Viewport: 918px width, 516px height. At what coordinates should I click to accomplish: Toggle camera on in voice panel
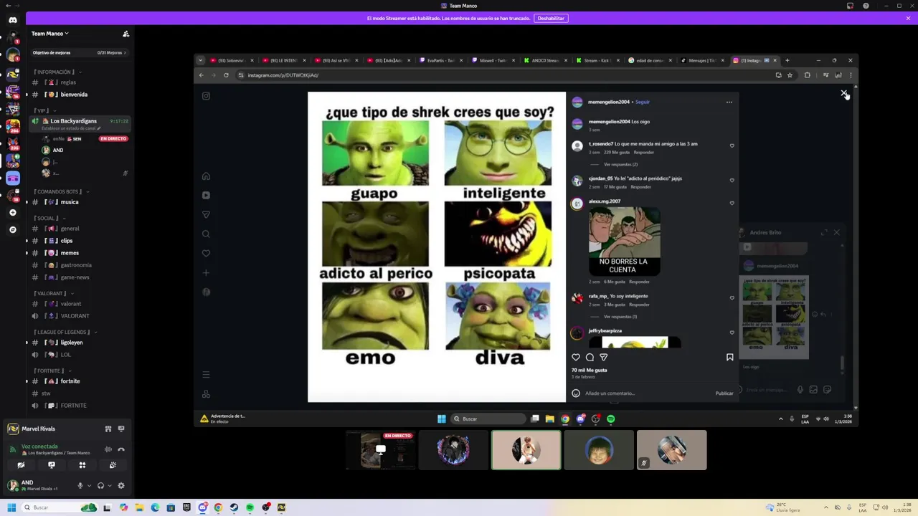[x=21, y=465]
